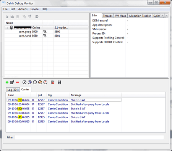Switch to the Allocation Tracker tab
172x151 pixels.
pyautogui.click(x=140, y=16)
